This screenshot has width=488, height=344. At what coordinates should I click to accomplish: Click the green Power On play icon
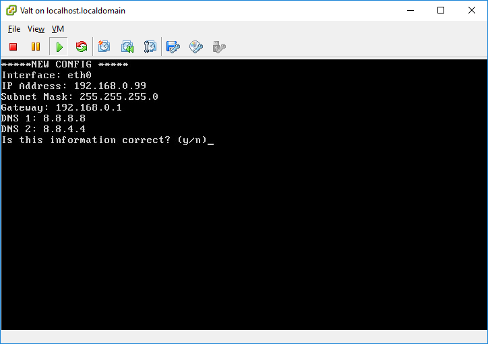59,47
